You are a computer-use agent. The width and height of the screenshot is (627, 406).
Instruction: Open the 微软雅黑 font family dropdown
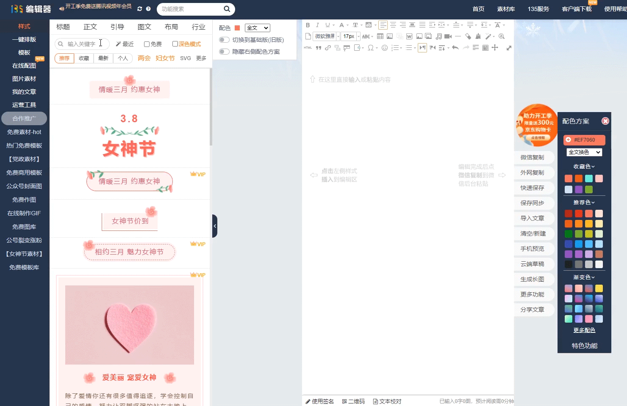(x=325, y=36)
